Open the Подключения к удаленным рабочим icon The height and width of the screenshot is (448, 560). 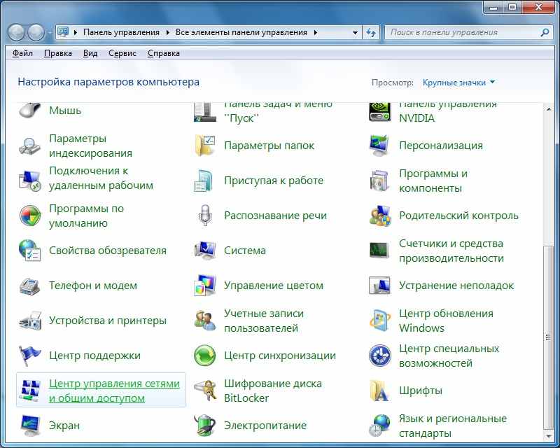(x=29, y=181)
